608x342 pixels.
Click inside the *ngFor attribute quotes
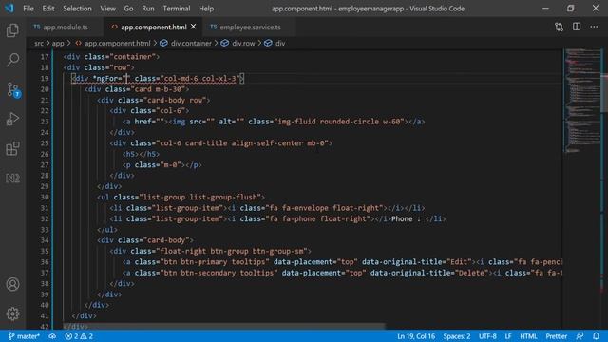click(126, 78)
